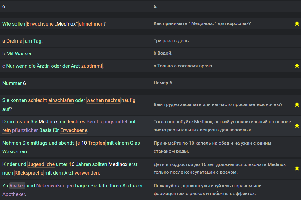
Task: Select the word 'können'
Action: pyautogui.click(x=19, y=100)
